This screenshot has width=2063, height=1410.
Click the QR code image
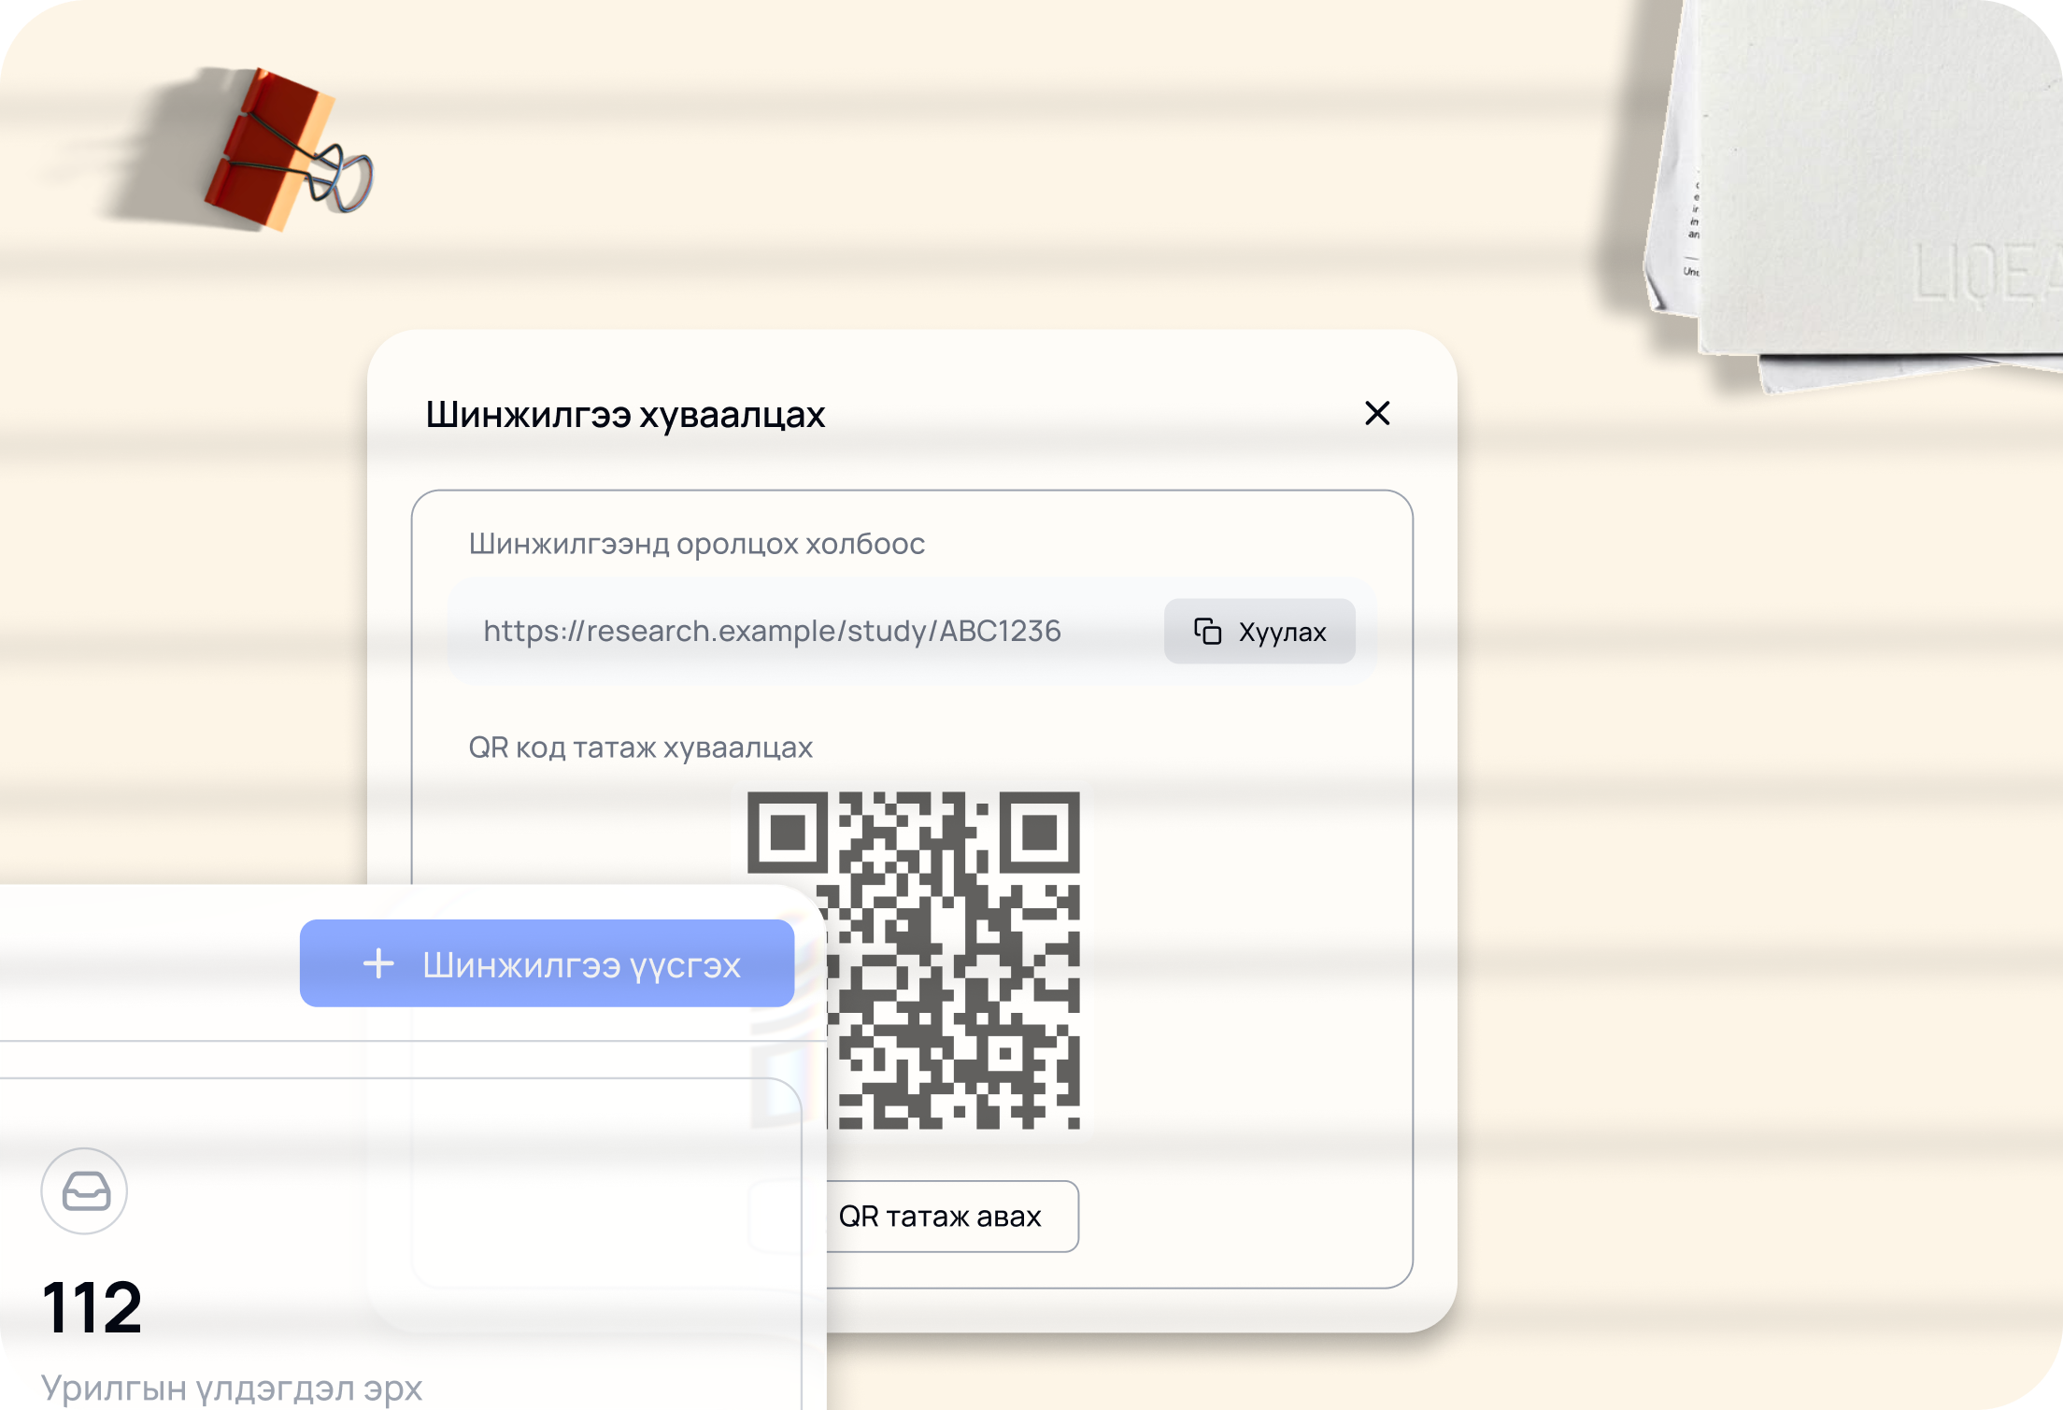(x=914, y=961)
